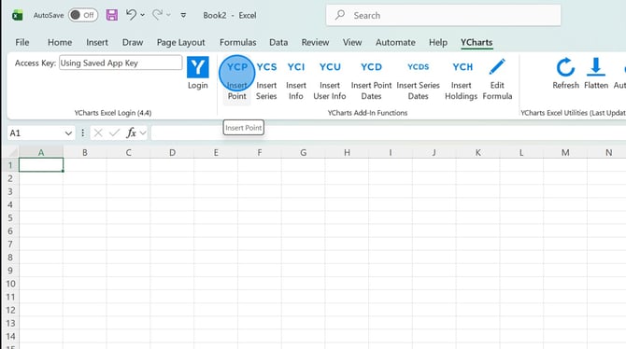Select column D header

(x=172, y=152)
